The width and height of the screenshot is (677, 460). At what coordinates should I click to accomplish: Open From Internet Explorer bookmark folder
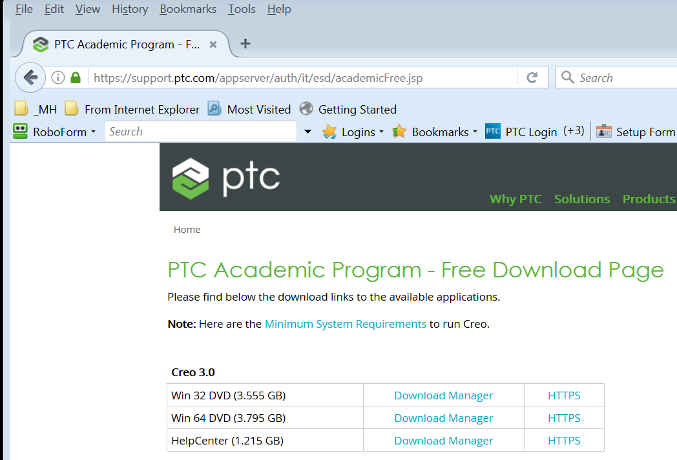point(132,109)
